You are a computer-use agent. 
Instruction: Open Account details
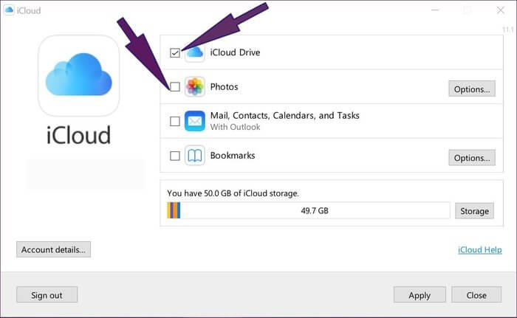[x=53, y=249]
